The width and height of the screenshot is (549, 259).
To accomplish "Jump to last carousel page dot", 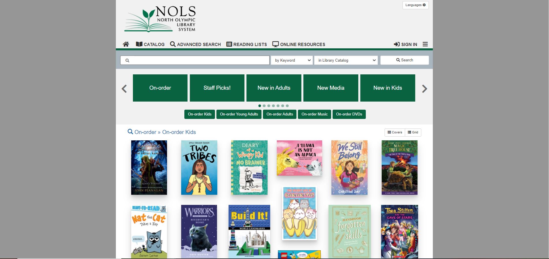I will click(x=287, y=106).
